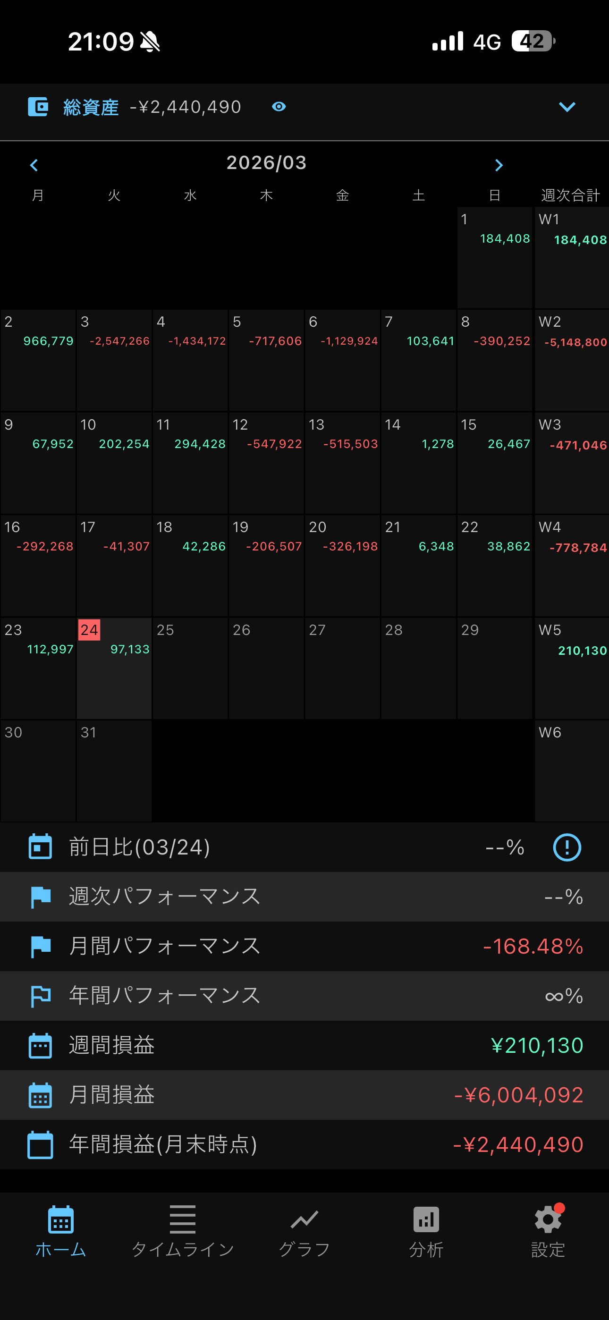The image size is (609, 1320).
Task: Select the highlighted day 24 cell
Action: (114, 668)
